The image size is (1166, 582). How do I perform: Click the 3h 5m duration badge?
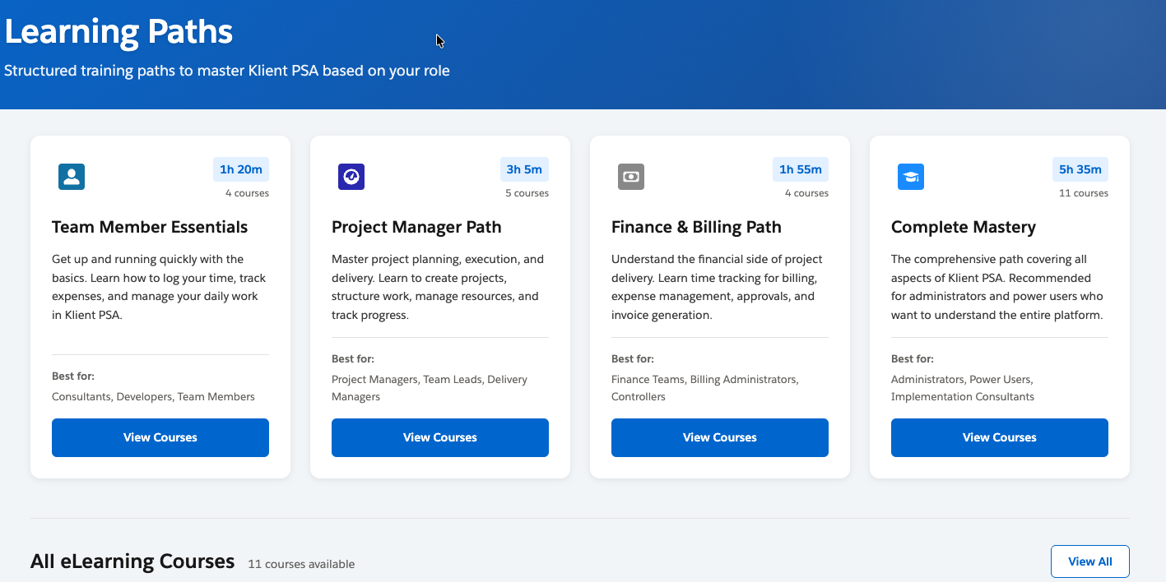pyautogui.click(x=524, y=169)
